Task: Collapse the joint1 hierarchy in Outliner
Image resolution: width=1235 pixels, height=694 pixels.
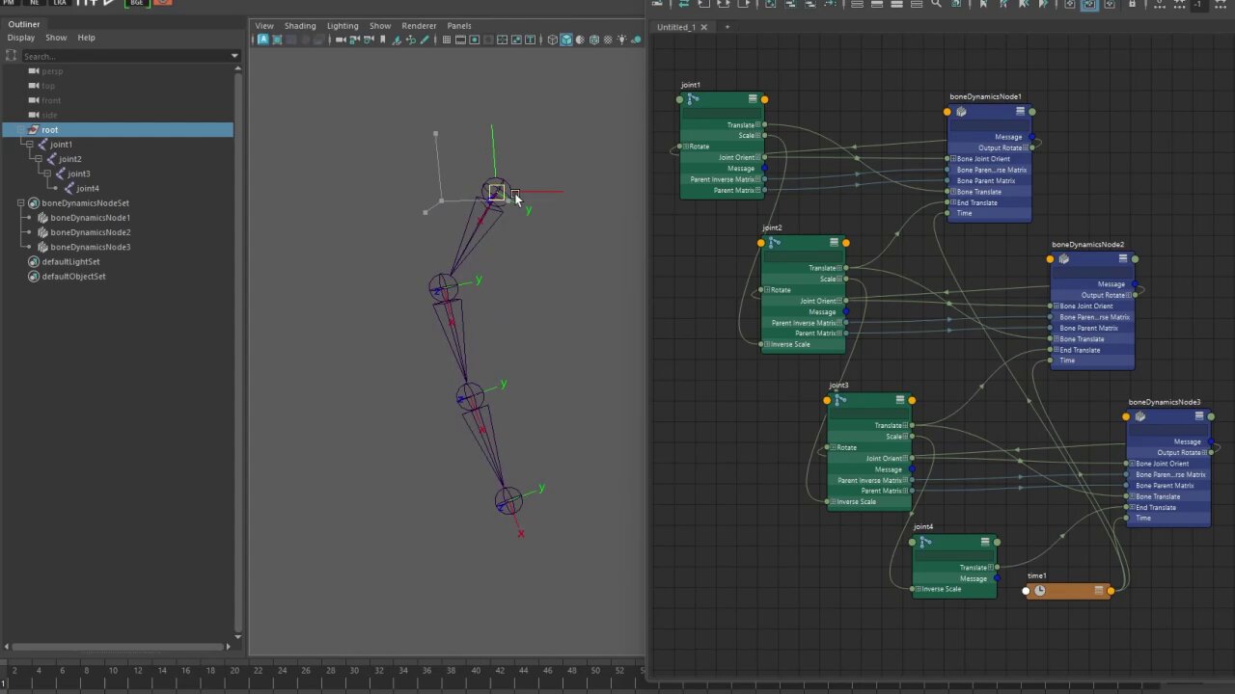Action: (29, 145)
